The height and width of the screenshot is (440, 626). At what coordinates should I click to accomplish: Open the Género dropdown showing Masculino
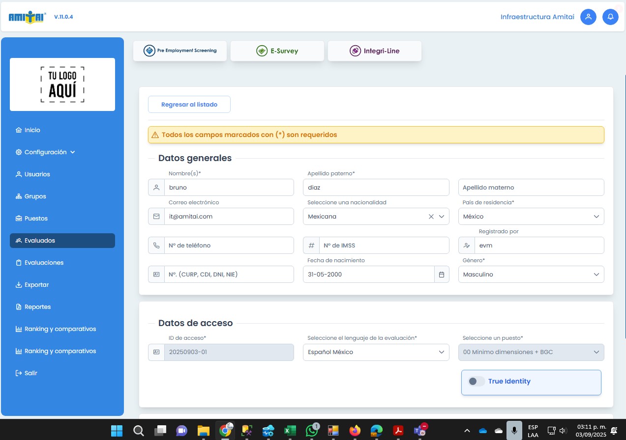pyautogui.click(x=531, y=275)
